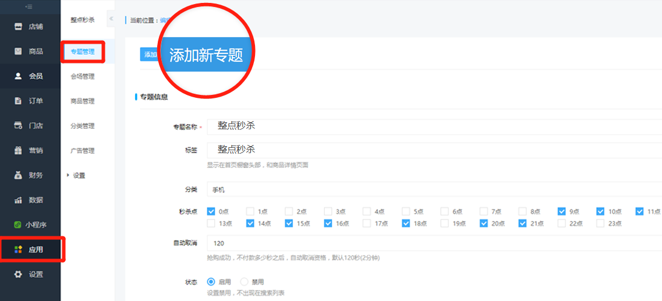The height and width of the screenshot is (301, 662).
Task: Go to 会员 in the sidebar
Action: click(30, 76)
